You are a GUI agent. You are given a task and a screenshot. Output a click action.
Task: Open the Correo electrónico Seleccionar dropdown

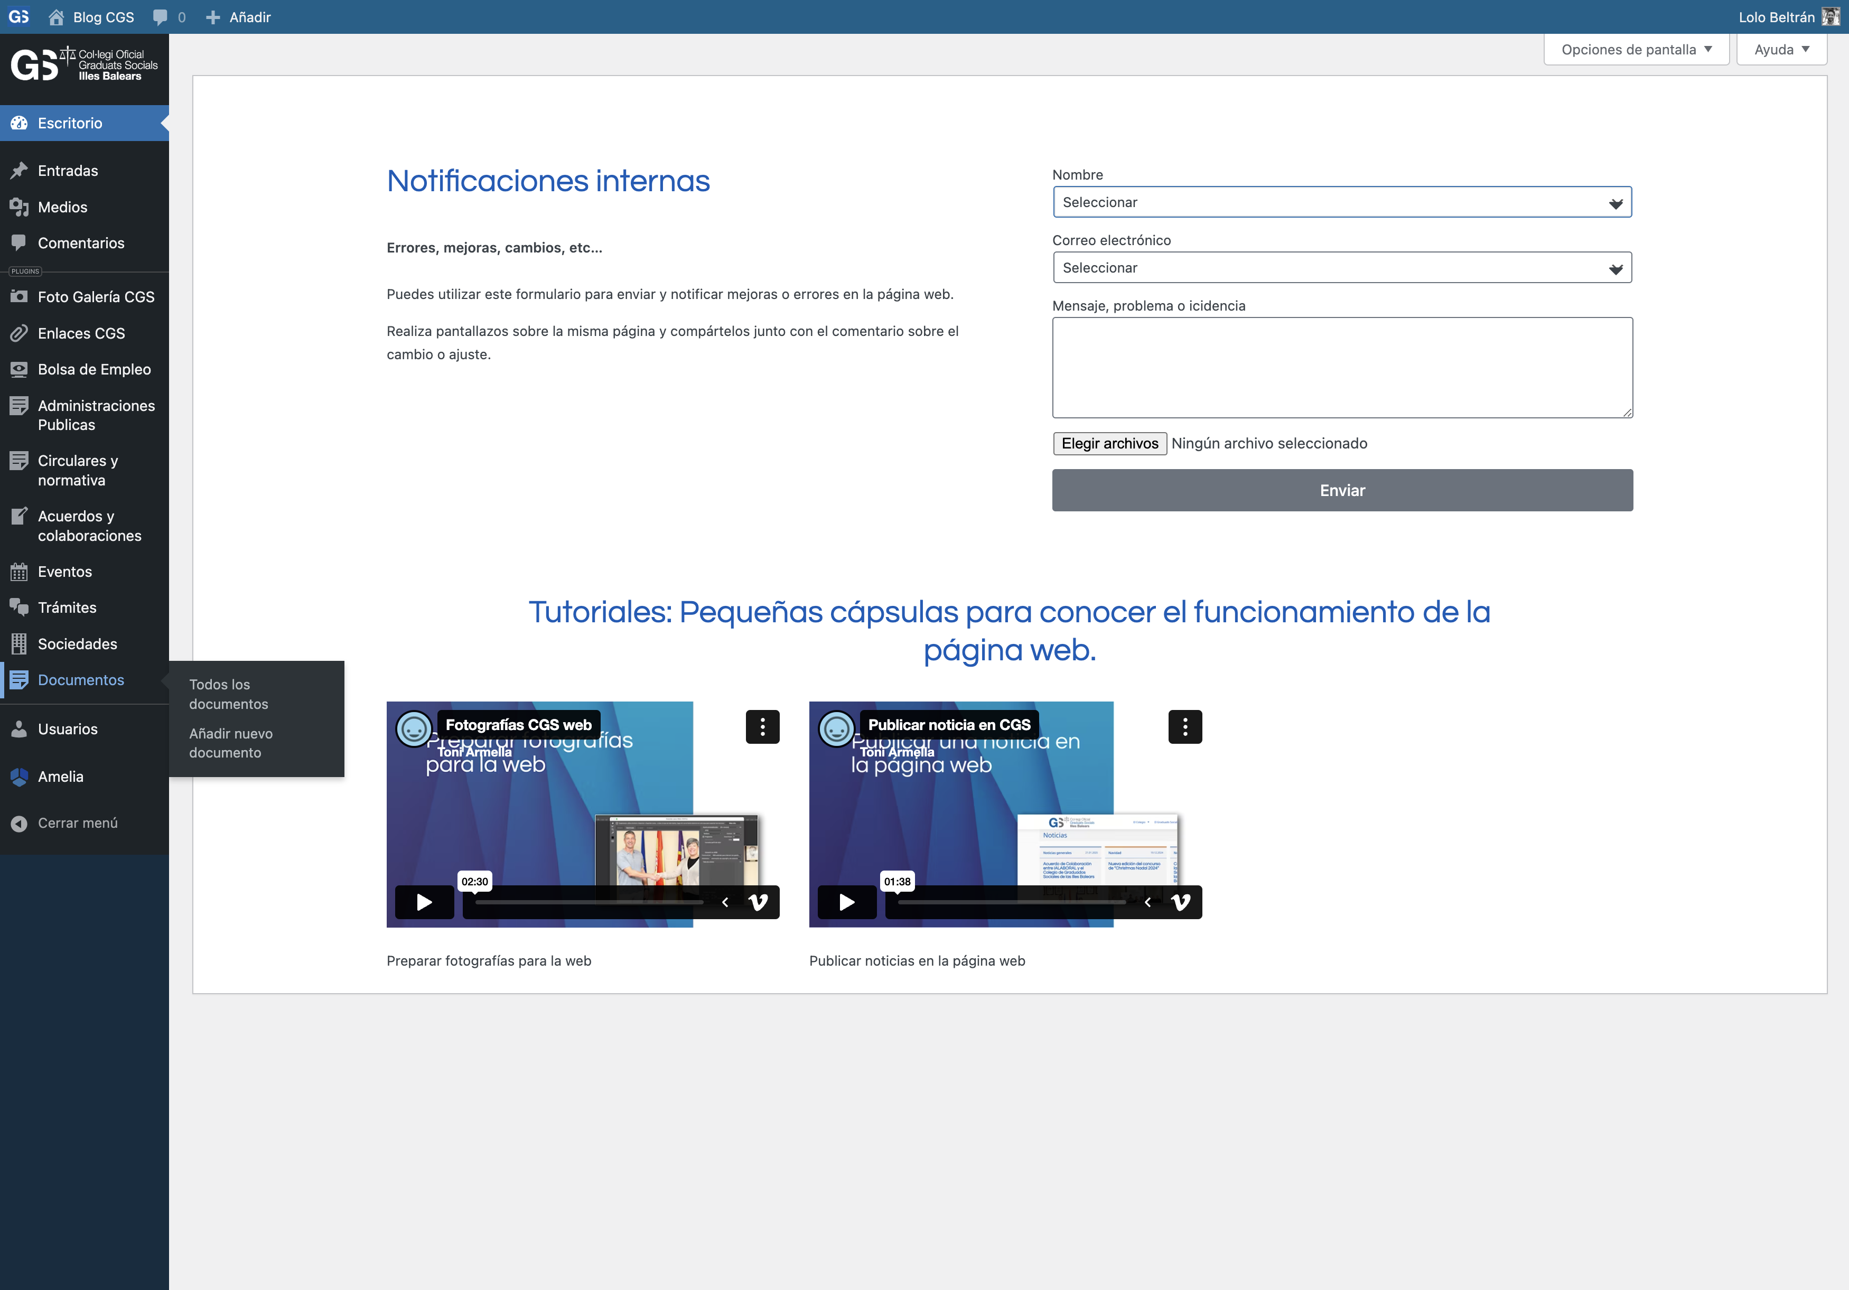point(1342,267)
